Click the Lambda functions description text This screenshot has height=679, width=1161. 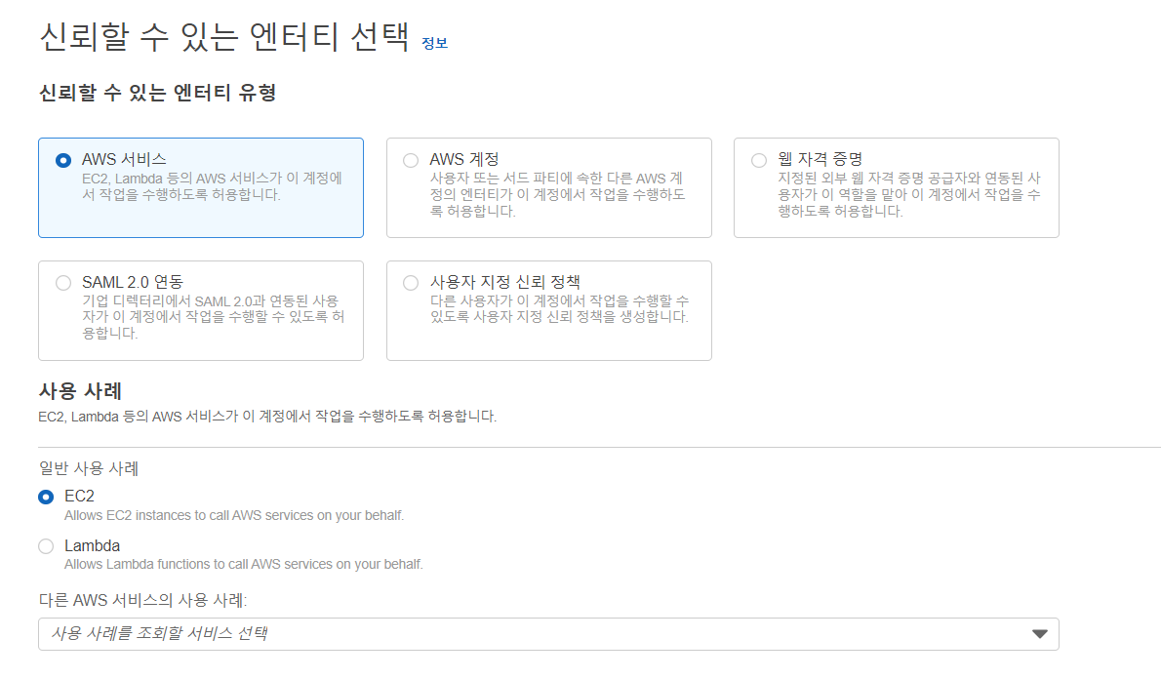coord(244,564)
